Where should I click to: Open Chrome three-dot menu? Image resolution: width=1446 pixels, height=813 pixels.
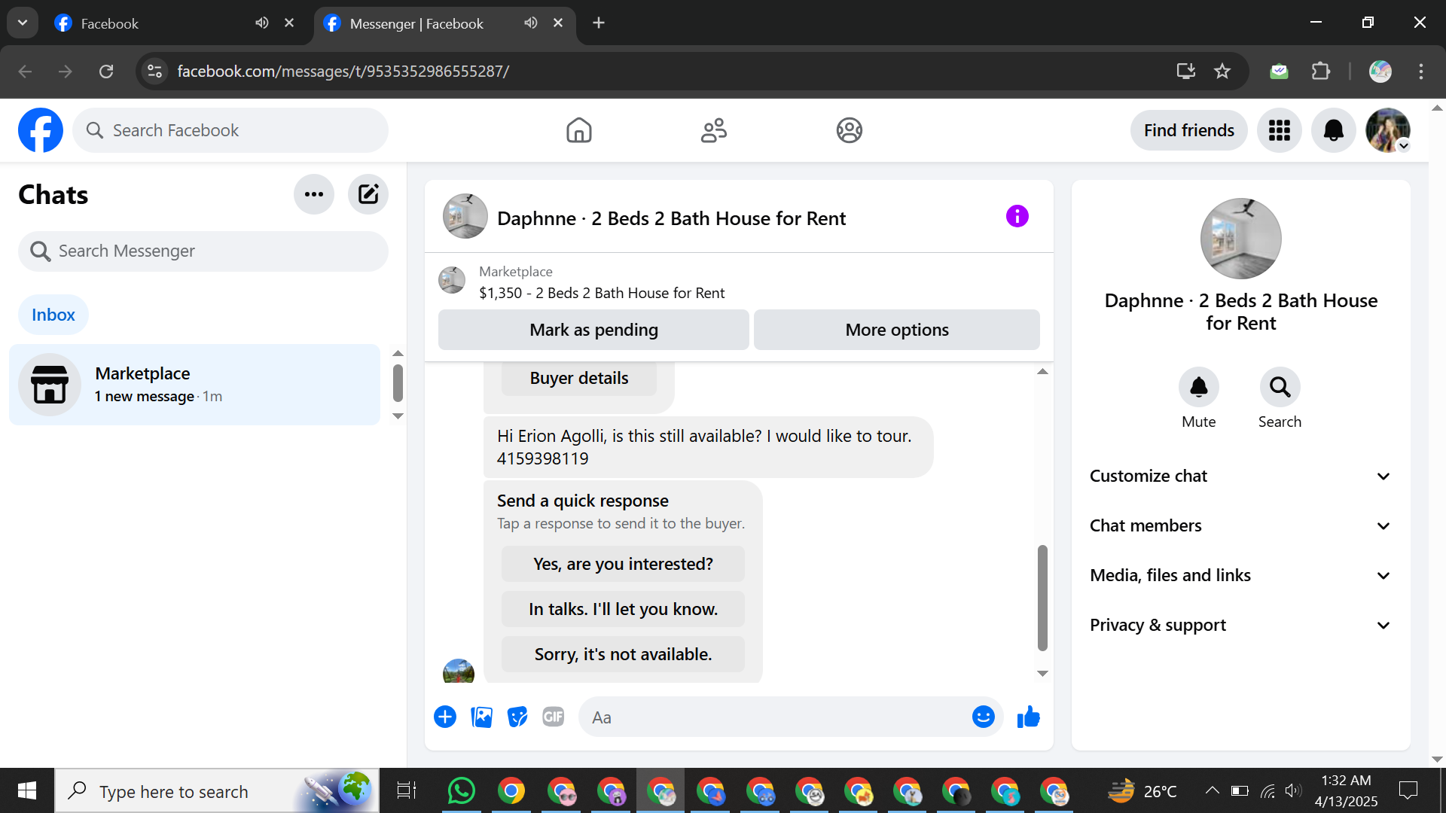[1421, 71]
